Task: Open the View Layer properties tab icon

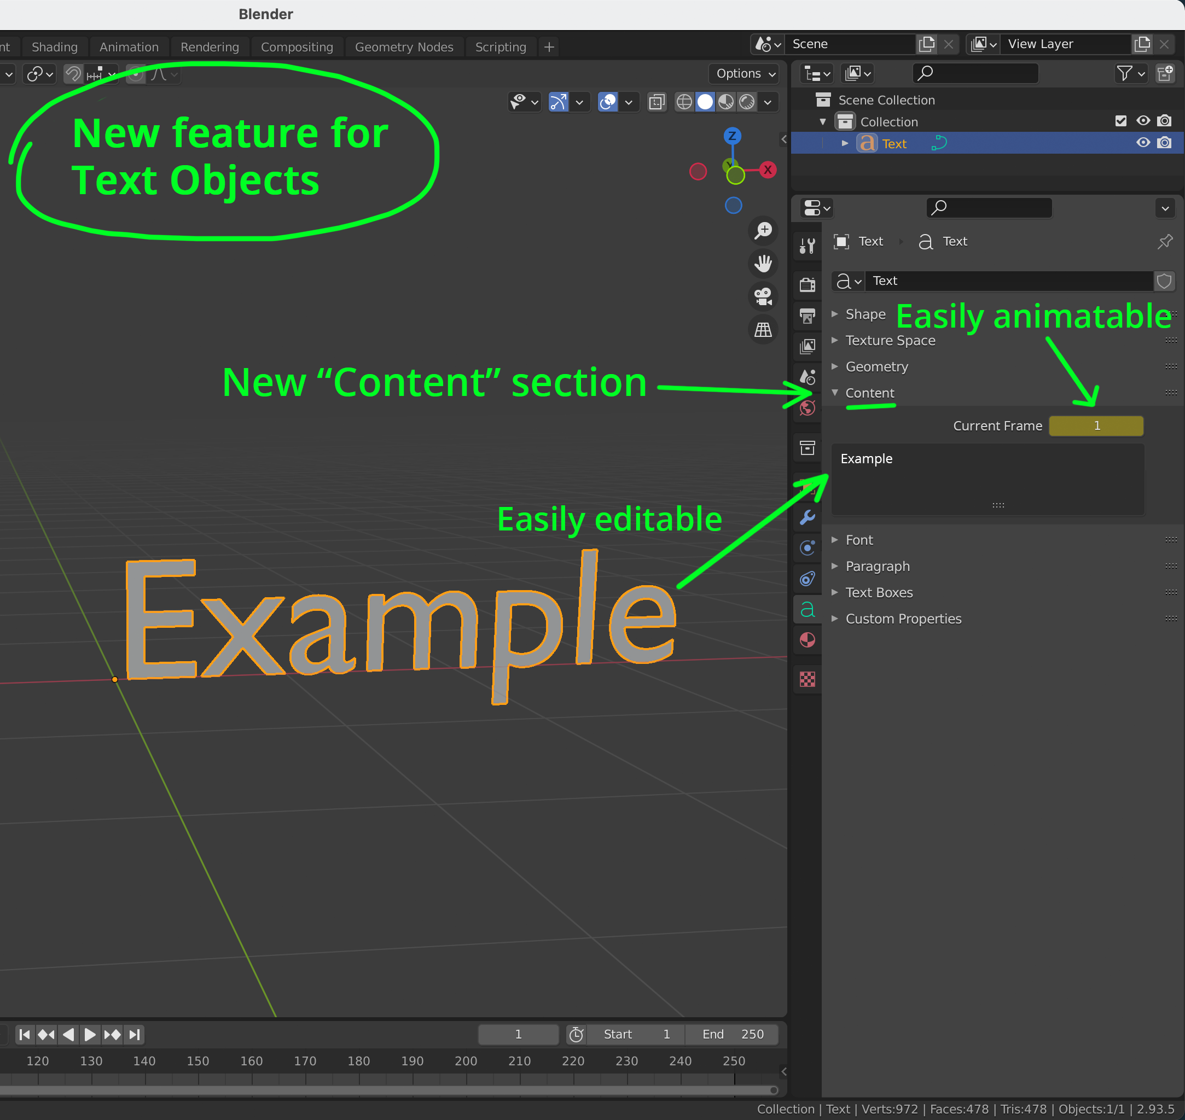Action: (808, 346)
